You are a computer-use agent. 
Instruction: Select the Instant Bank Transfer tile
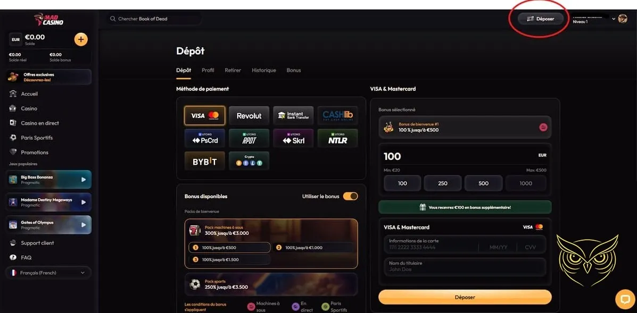pos(293,115)
